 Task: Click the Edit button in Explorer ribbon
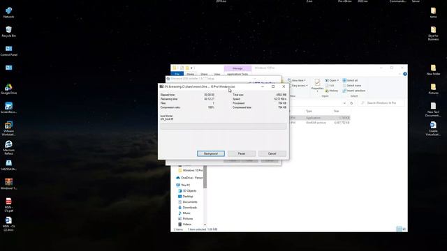(330, 85)
